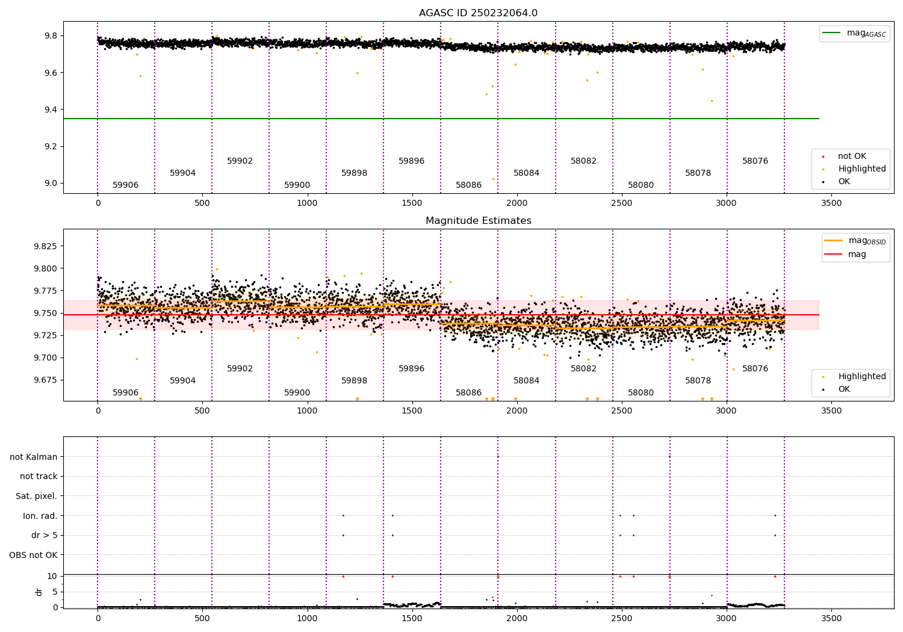
Task: Click the 'not Kalman' axis label
Action: coord(34,457)
